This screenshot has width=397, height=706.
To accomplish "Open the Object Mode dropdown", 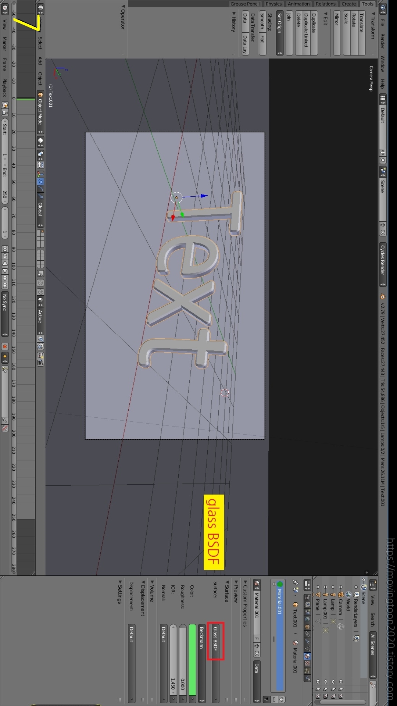I will tap(40, 112).
